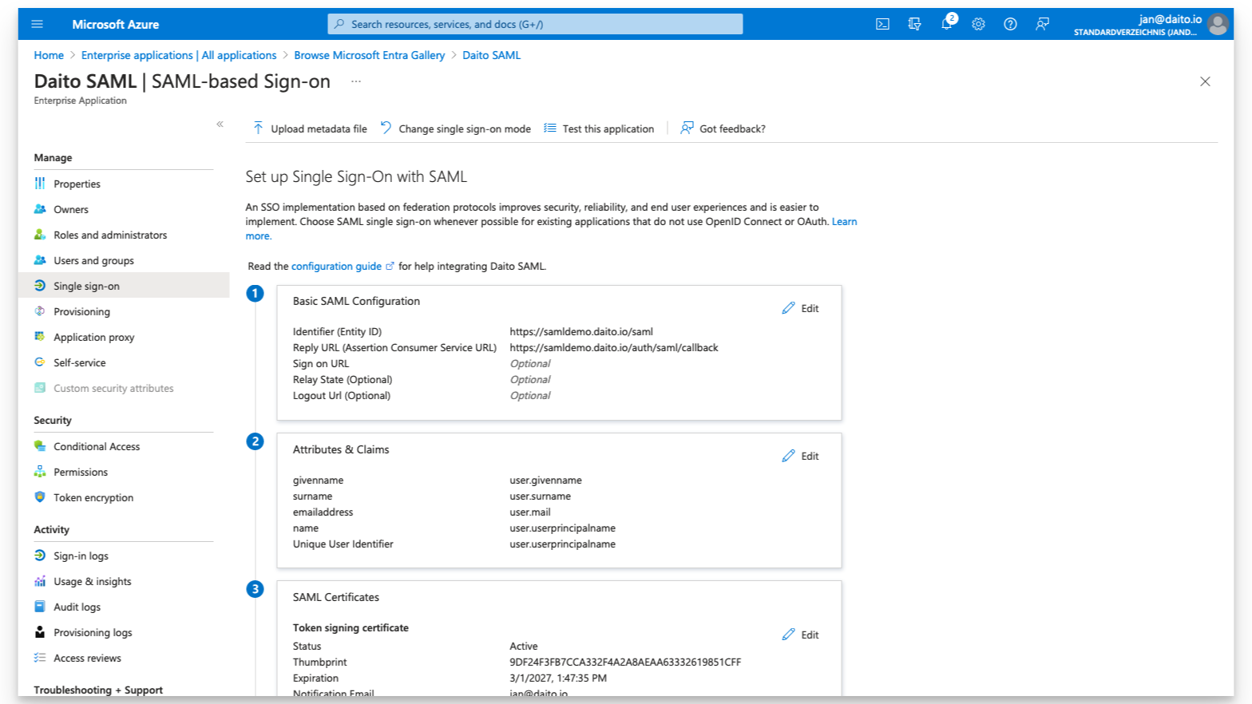Open the account avatar for jan@daito.io
Screen dimensions: 1252x704
click(x=1218, y=24)
